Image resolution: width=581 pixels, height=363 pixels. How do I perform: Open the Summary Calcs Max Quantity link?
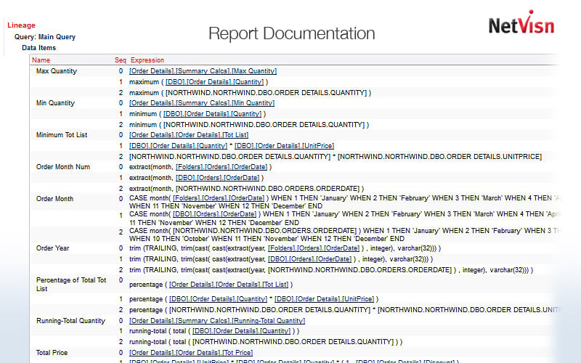pos(203,71)
